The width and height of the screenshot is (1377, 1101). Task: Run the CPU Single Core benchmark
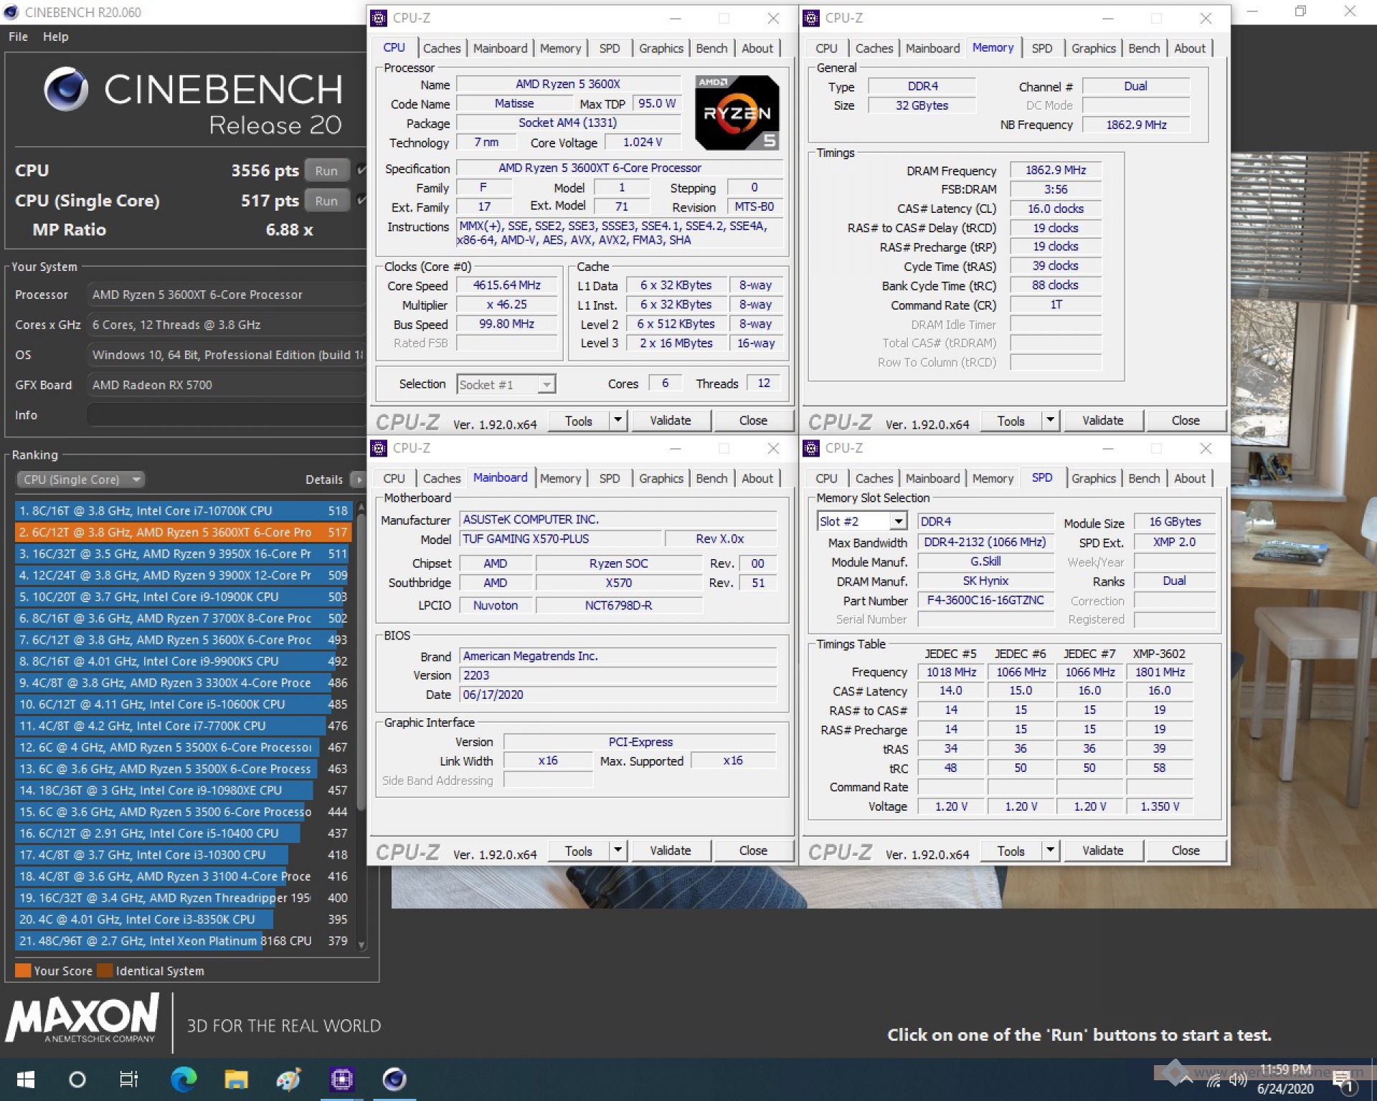coord(326,201)
